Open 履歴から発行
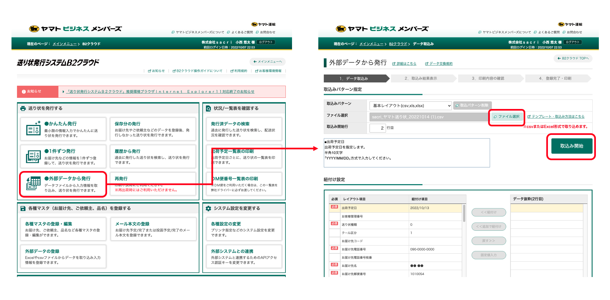The image size is (610, 300). pyautogui.click(x=153, y=157)
